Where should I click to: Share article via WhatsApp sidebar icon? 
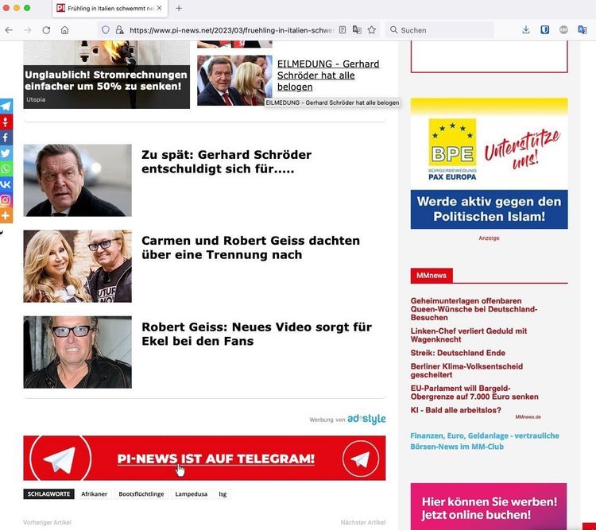coord(6,168)
